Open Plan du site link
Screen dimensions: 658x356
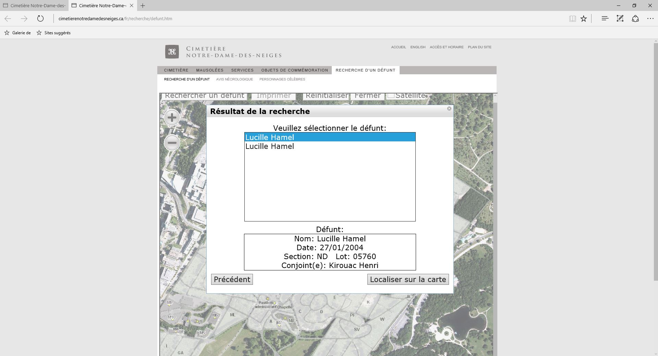point(479,47)
